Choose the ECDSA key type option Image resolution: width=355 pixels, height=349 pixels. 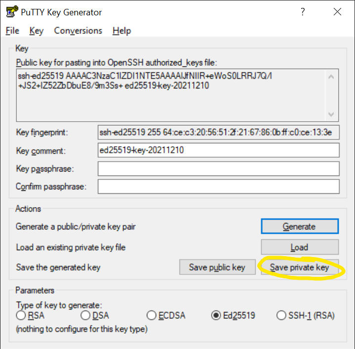[x=152, y=315]
